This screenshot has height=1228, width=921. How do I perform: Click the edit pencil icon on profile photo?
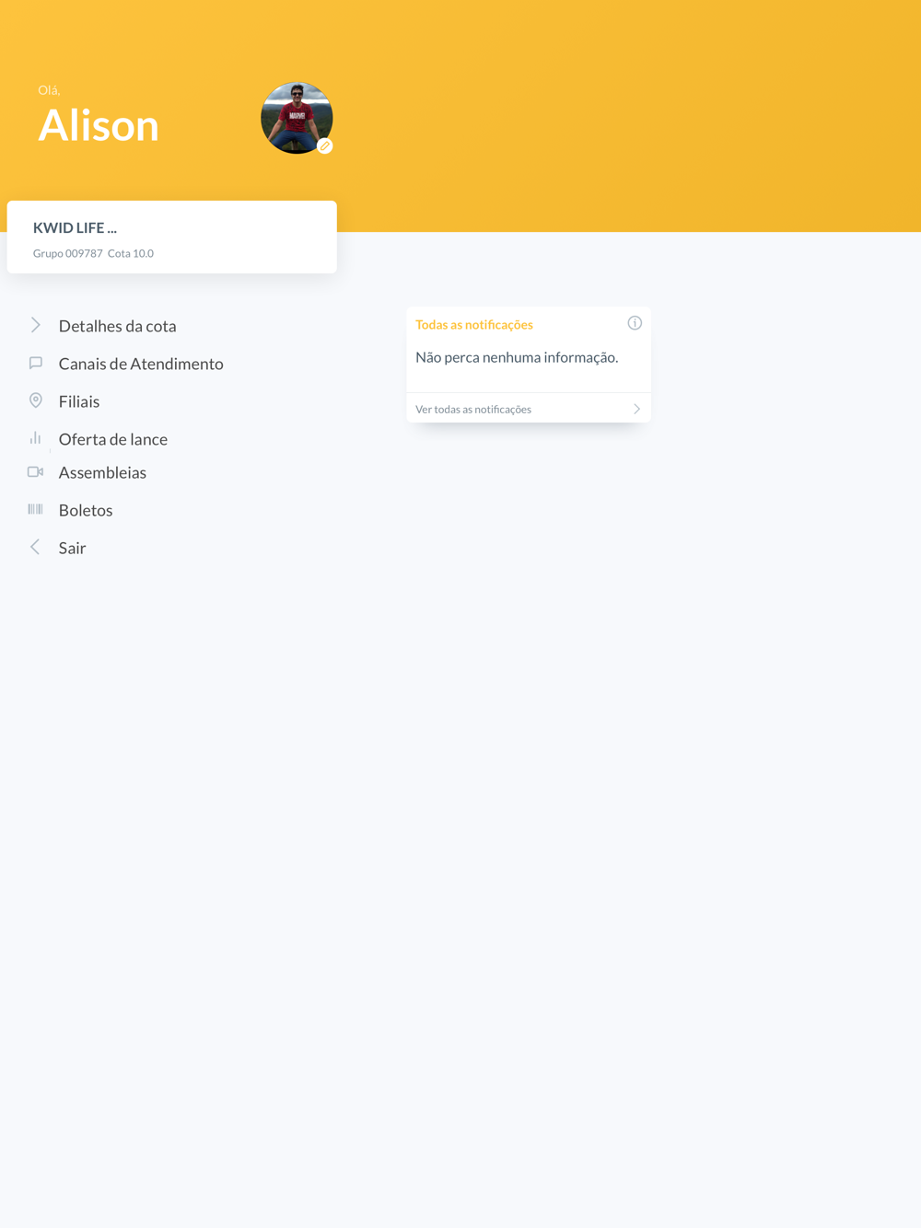pos(325,145)
